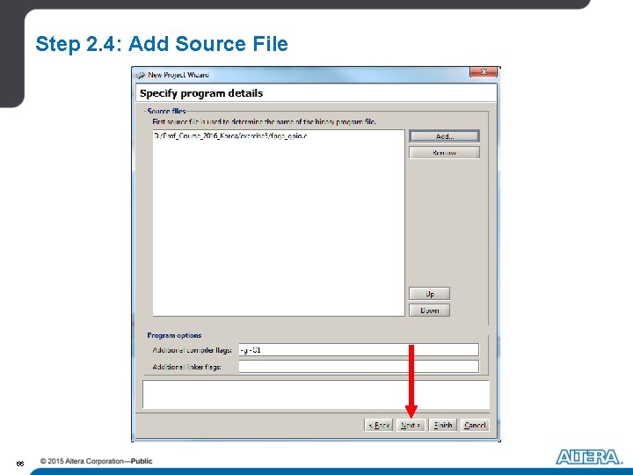Close the New Project Wizard window
The image size is (633, 475).
coord(484,72)
